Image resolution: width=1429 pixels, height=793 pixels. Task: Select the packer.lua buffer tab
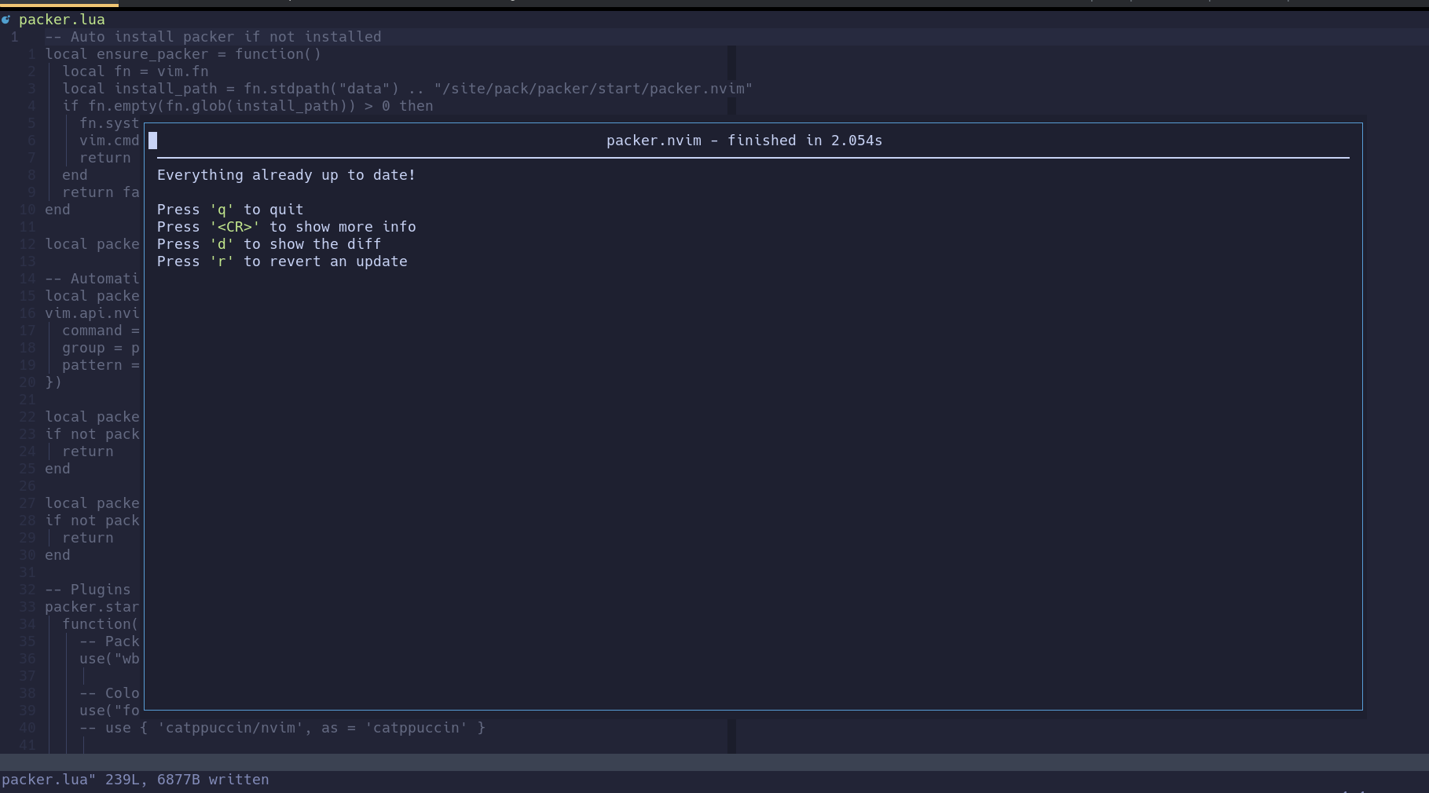click(63, 19)
